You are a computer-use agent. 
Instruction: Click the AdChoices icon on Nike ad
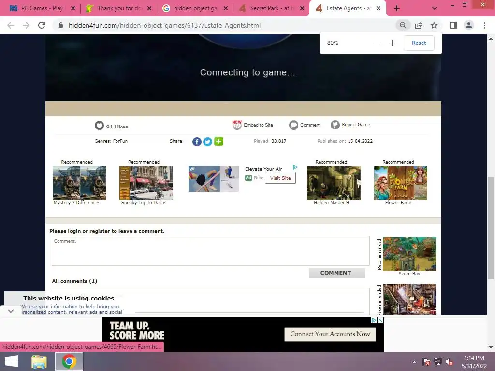click(x=295, y=167)
